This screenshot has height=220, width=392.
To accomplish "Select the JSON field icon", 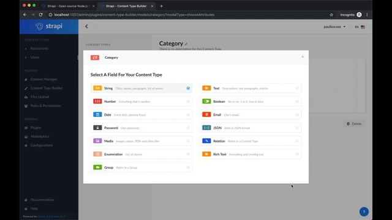I will coord(206,128).
